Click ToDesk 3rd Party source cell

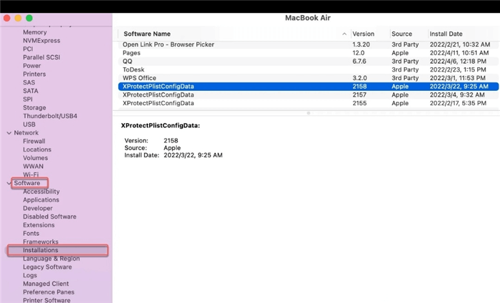click(405, 70)
